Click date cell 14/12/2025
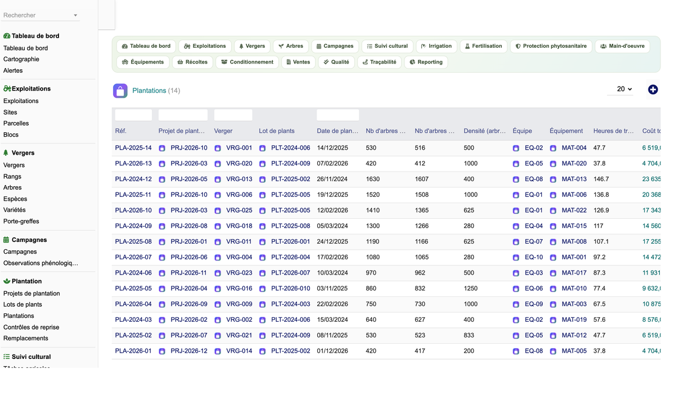Screen dimensions: 675x418 point(332,148)
